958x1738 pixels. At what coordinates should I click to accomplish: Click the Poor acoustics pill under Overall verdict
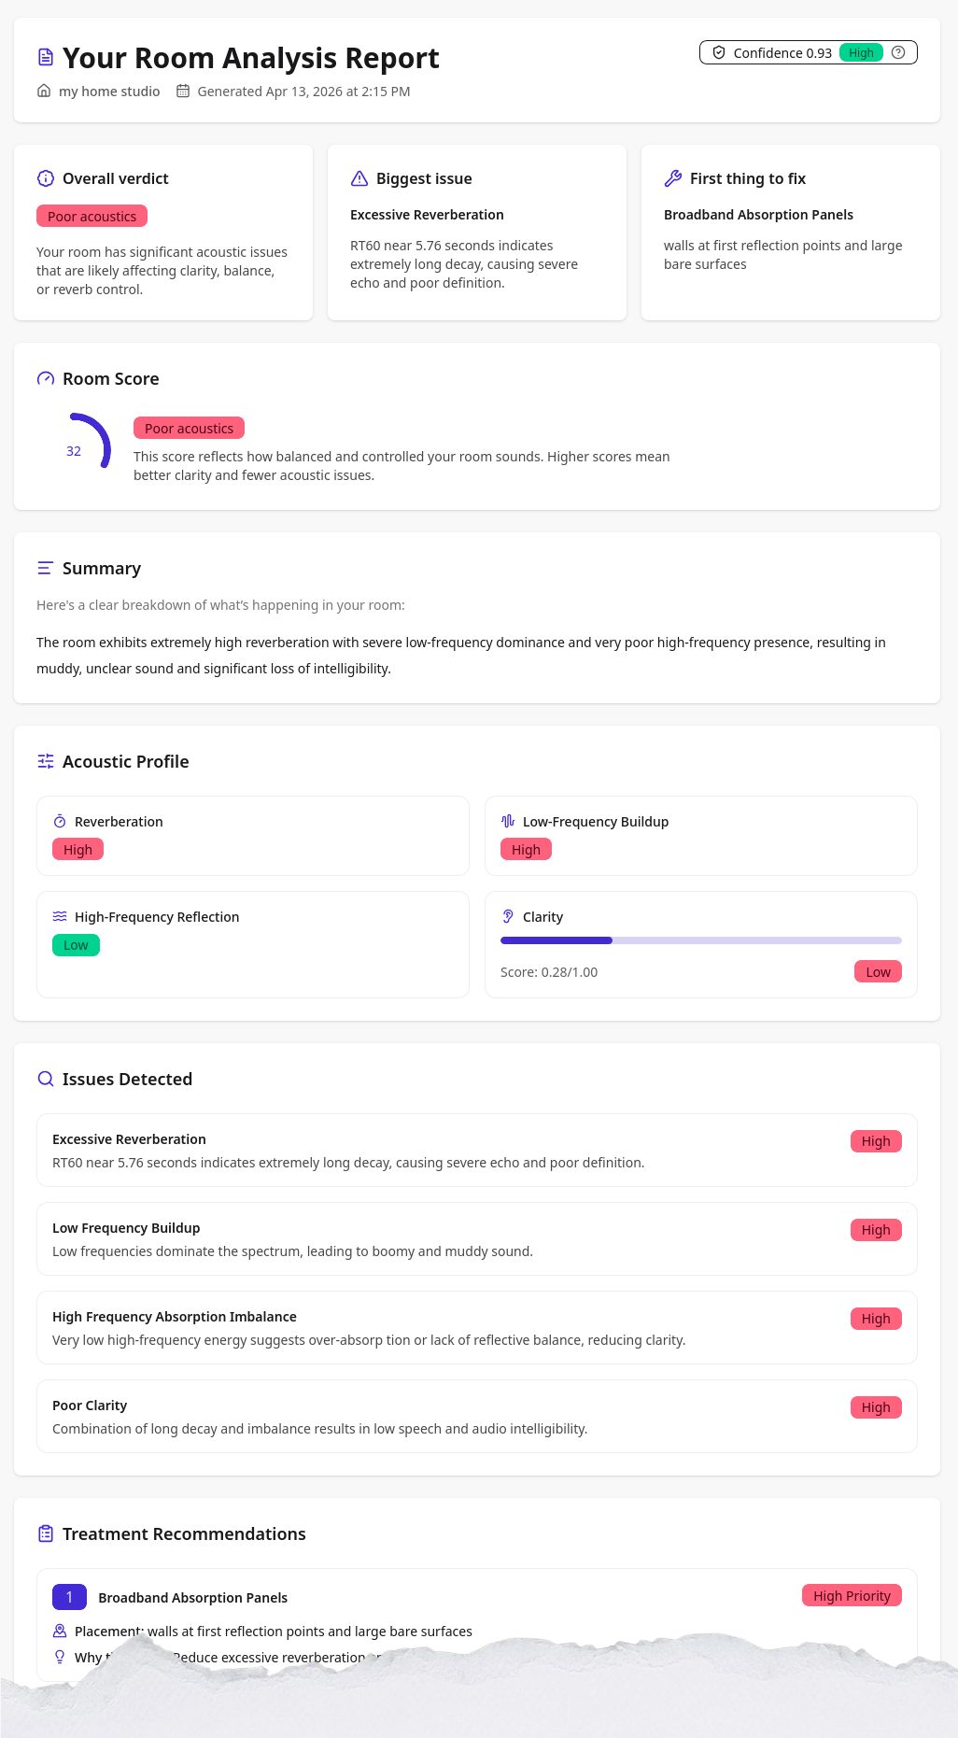coord(91,216)
